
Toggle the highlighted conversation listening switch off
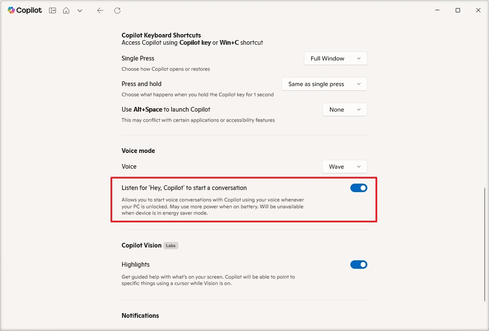(359, 187)
